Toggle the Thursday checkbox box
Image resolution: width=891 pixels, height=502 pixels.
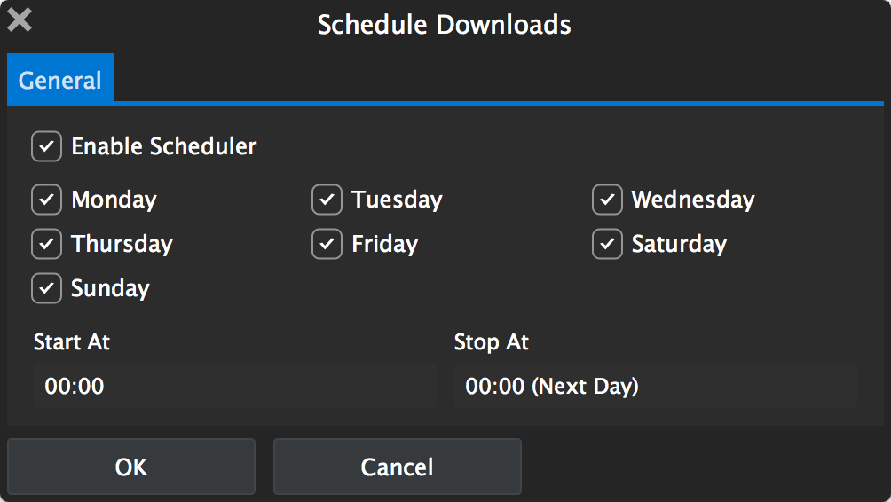(46, 244)
